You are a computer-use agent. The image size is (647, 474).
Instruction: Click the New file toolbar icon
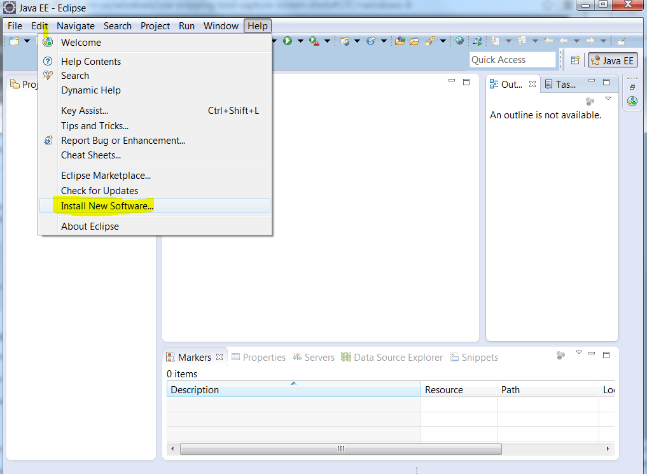click(x=13, y=41)
